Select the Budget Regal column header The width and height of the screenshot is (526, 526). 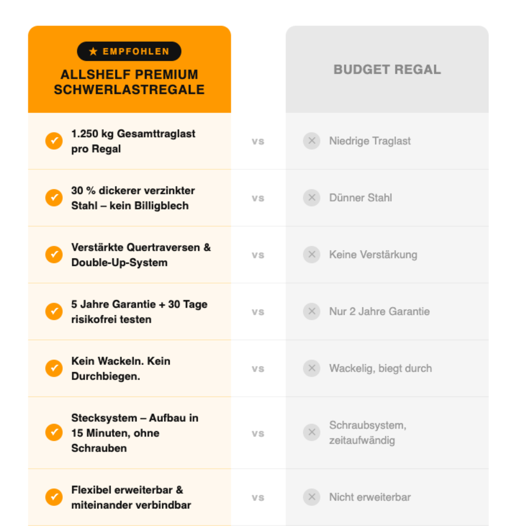(387, 69)
